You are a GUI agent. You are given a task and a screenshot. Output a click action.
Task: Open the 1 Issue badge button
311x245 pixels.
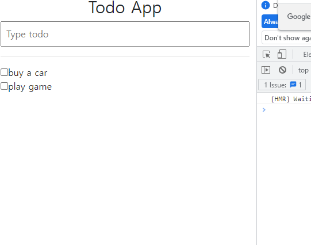[282, 85]
